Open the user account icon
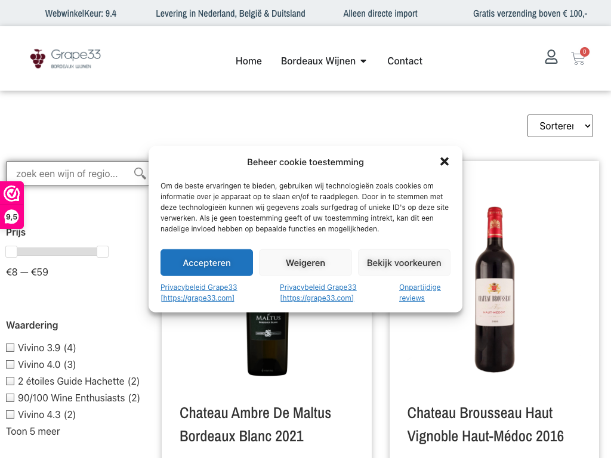The image size is (611, 458). coord(551,57)
